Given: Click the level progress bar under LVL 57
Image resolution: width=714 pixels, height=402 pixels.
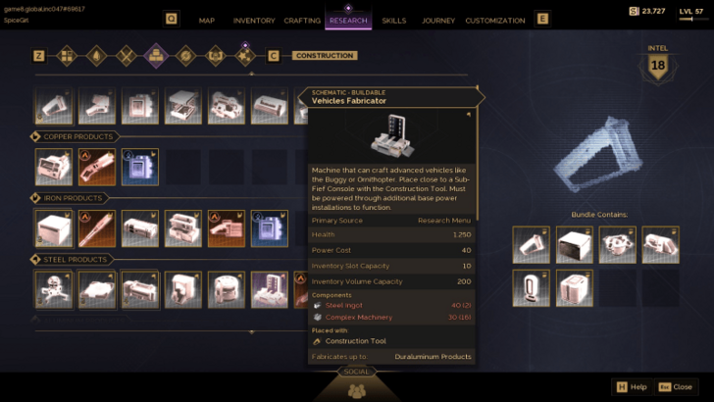Looking at the screenshot, I should tap(691, 20).
